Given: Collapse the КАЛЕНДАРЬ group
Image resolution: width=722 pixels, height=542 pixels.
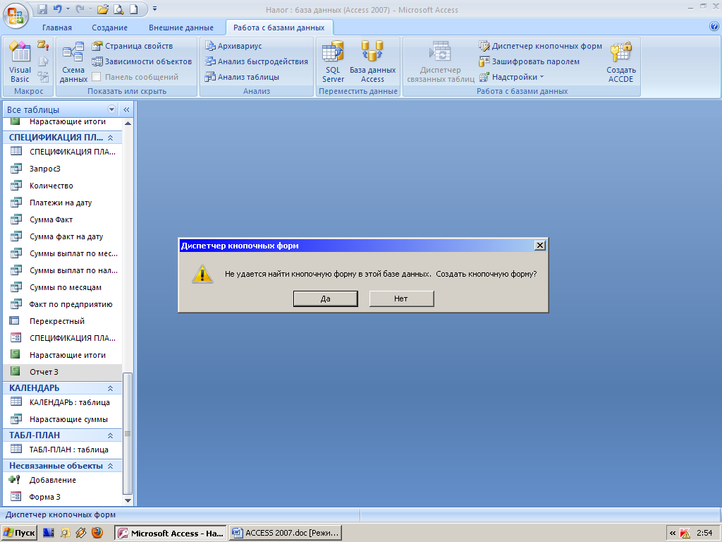Looking at the screenshot, I should point(111,389).
